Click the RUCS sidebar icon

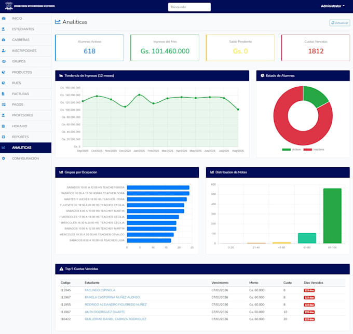(4, 83)
